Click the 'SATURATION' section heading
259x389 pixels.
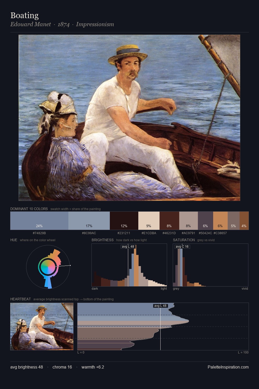184,240
